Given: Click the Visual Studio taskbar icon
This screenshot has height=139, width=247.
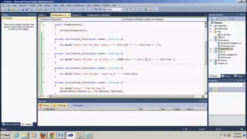Looking at the screenshot, I should (x=70, y=135).
